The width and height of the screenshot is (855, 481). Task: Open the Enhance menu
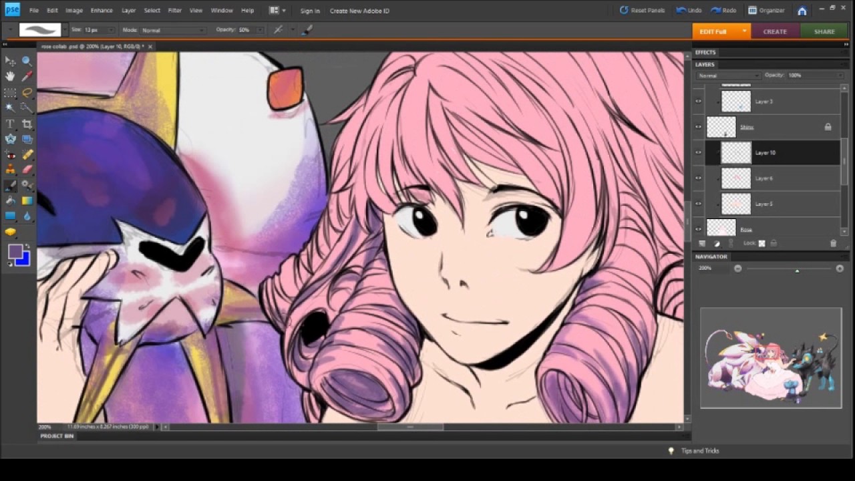coord(102,11)
